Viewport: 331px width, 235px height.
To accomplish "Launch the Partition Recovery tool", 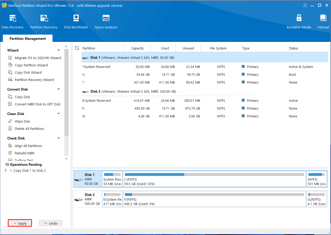I will click(x=44, y=22).
